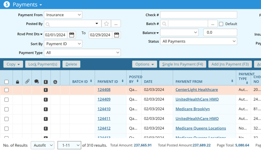Click the Batch # search magnifier icon
The image size is (261, 154).
(x=164, y=24)
